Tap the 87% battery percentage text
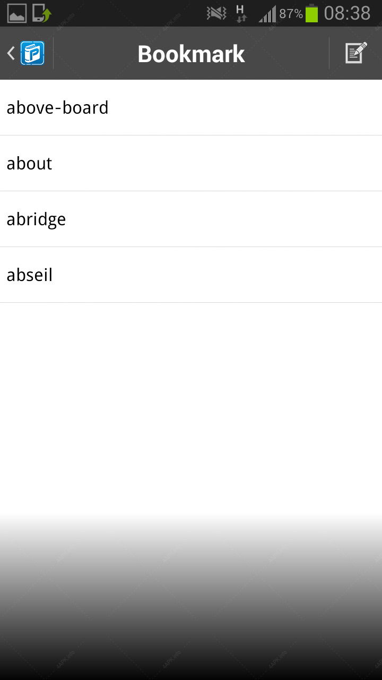The image size is (382, 680). click(291, 14)
